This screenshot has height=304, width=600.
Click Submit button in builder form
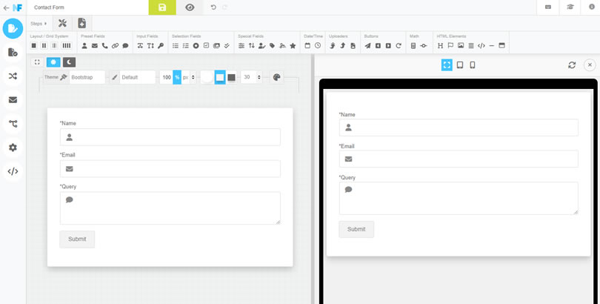click(77, 239)
